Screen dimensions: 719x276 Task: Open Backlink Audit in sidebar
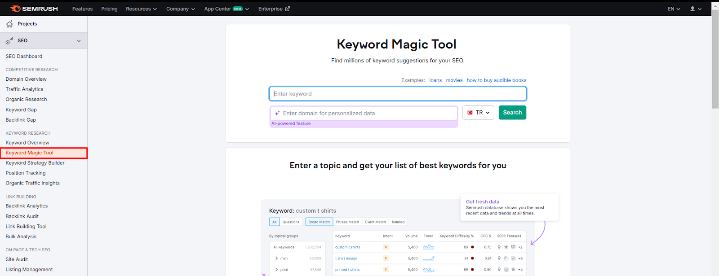pos(22,216)
